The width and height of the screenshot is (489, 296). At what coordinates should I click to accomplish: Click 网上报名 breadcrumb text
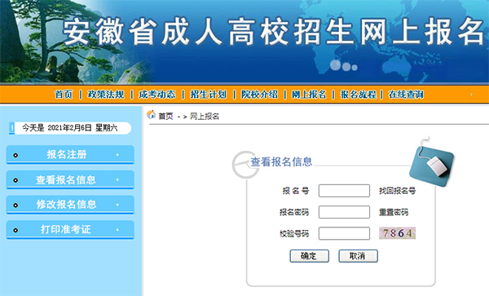point(205,117)
